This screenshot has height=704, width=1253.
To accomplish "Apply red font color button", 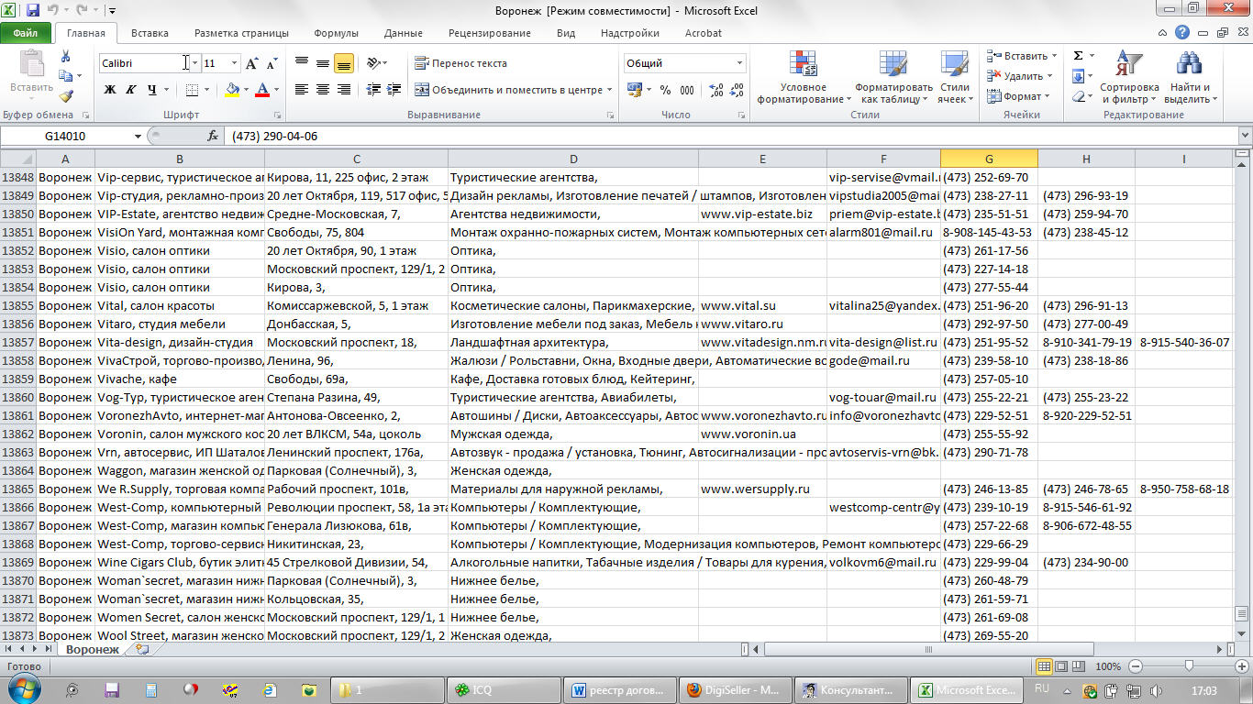I will [x=262, y=90].
